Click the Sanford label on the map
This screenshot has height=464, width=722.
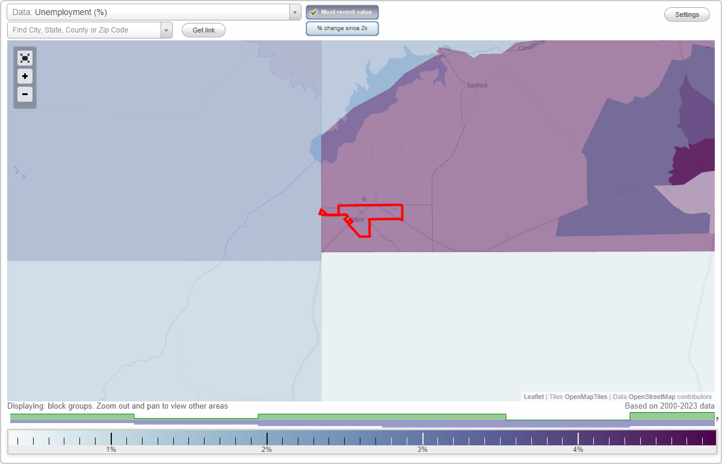tap(477, 85)
